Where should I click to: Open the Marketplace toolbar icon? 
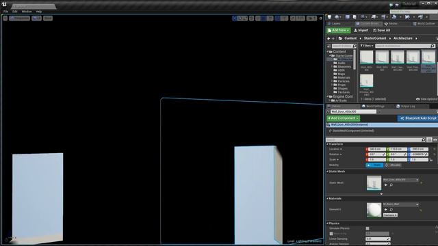click(355, 17)
